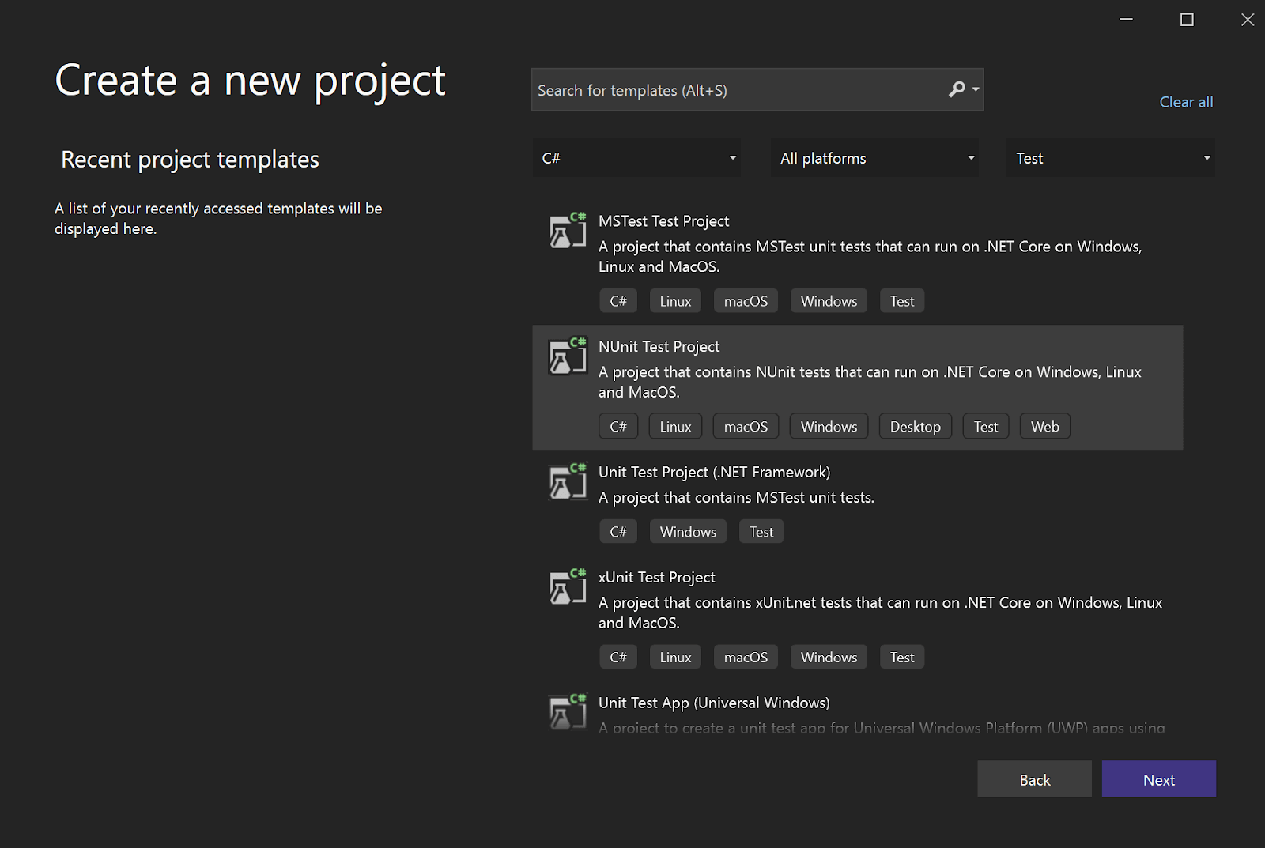
Task: Click the Unit Test App (Universal Windows) icon
Action: pos(566,711)
